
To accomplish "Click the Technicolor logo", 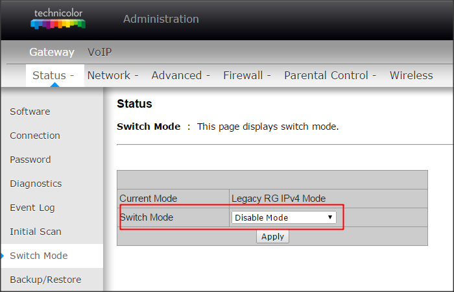I will click(x=58, y=19).
